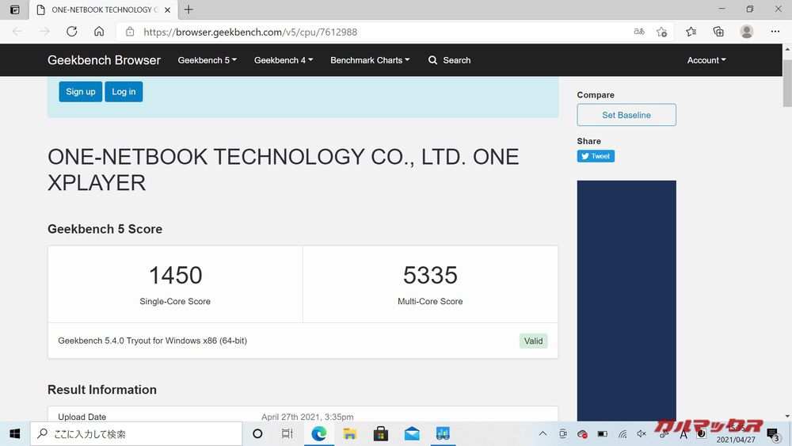
Task: Open the browser profile avatar
Action: point(746,32)
